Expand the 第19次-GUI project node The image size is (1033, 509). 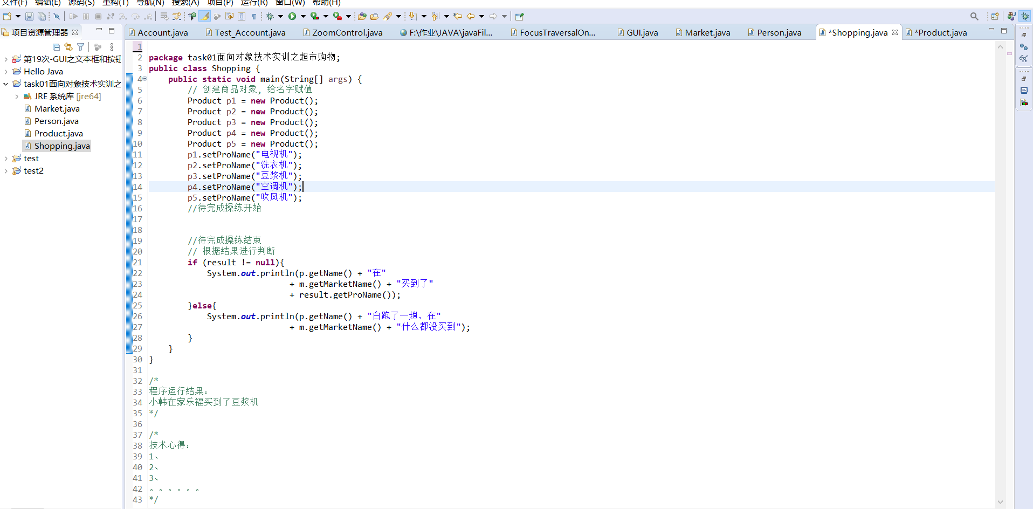6,59
